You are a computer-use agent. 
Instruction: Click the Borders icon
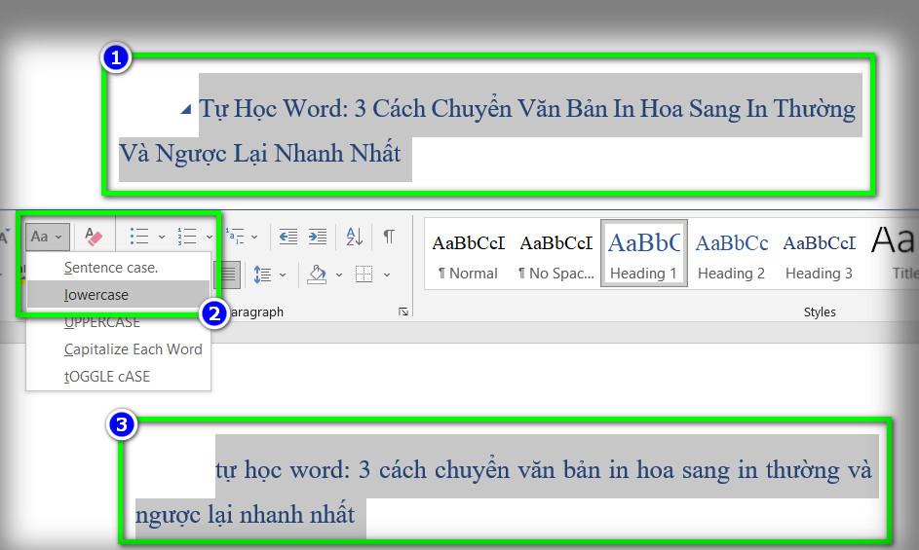(x=364, y=275)
